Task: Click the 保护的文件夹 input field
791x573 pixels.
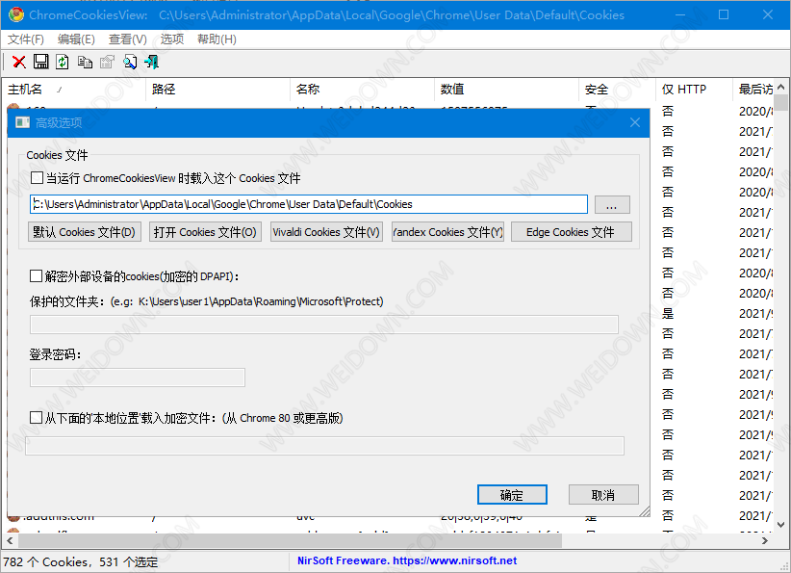Action: click(x=324, y=325)
